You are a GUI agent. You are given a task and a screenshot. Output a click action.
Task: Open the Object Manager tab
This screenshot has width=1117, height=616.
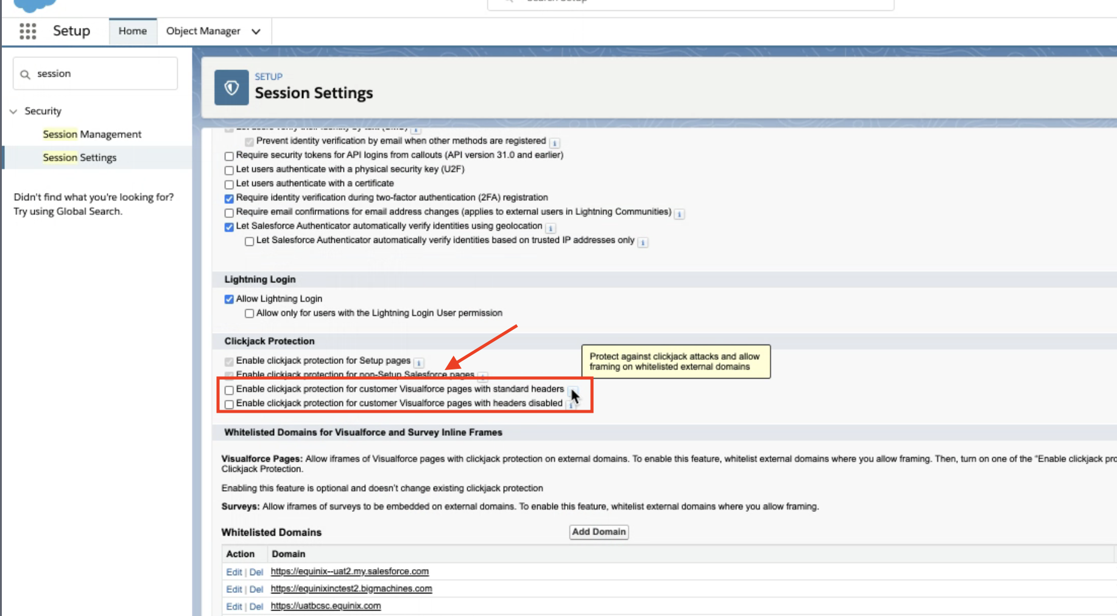pyautogui.click(x=203, y=31)
